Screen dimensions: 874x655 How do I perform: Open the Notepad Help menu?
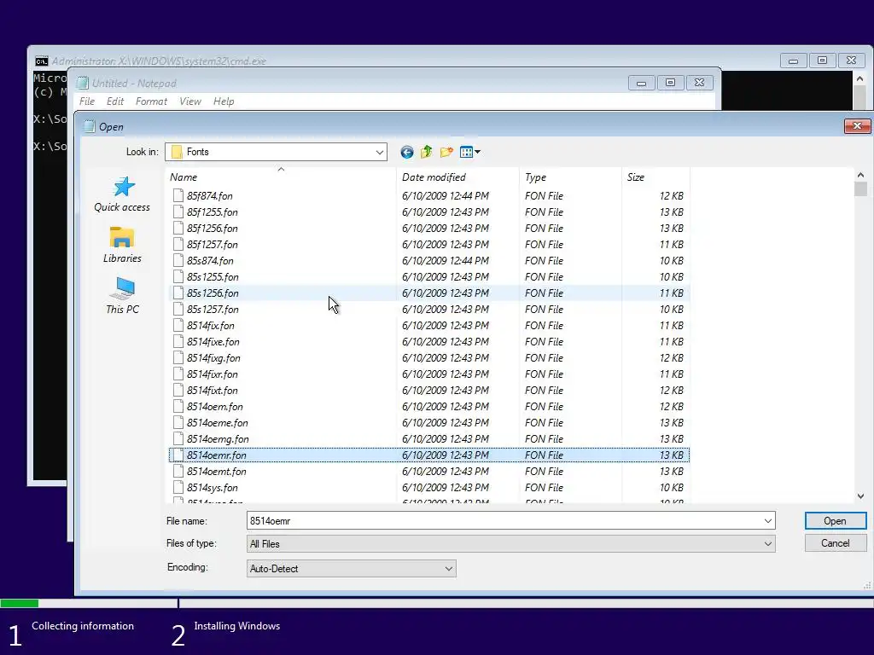224,101
